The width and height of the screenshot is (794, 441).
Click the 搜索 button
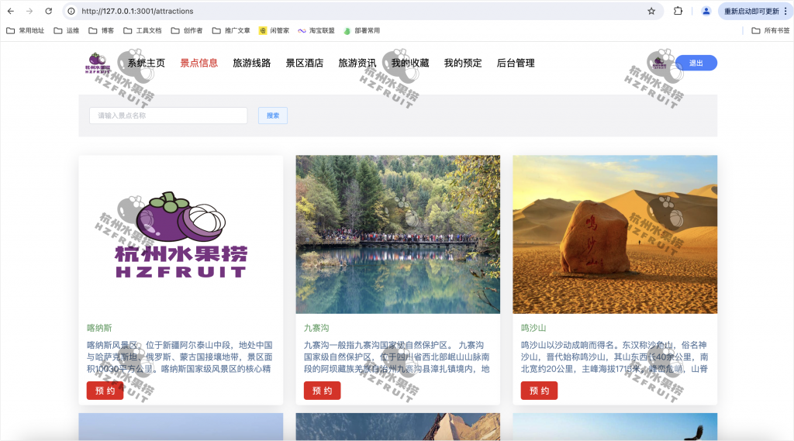click(273, 115)
